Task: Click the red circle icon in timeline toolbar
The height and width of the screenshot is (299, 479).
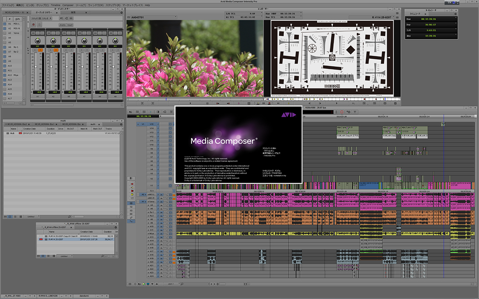Action: 341,112
